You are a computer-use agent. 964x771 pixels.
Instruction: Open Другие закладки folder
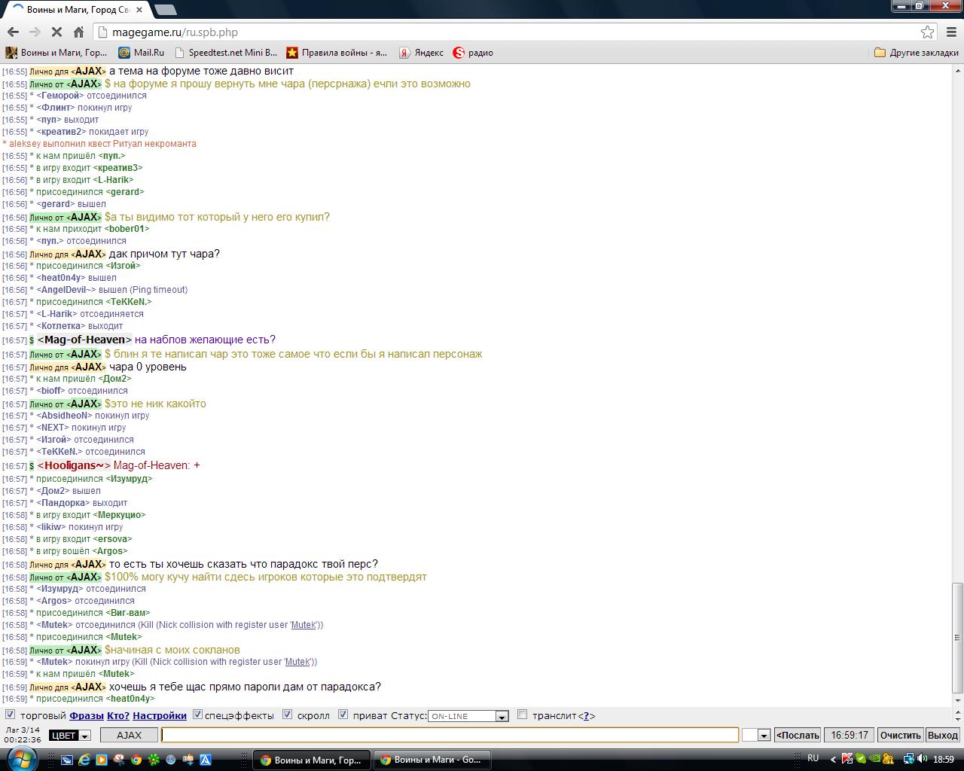click(916, 53)
